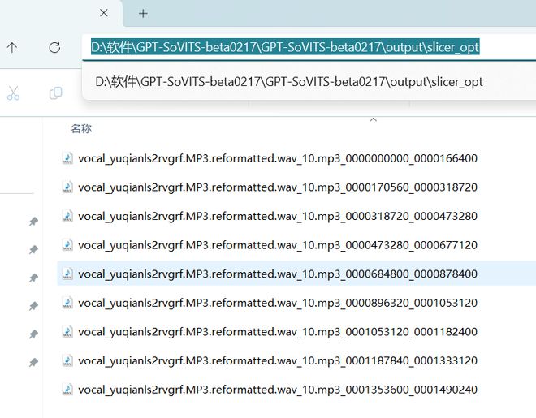This screenshot has height=418, width=536.
Task: Click WAV icon of file ending 0000473280_0000677120
Action: [67, 245]
